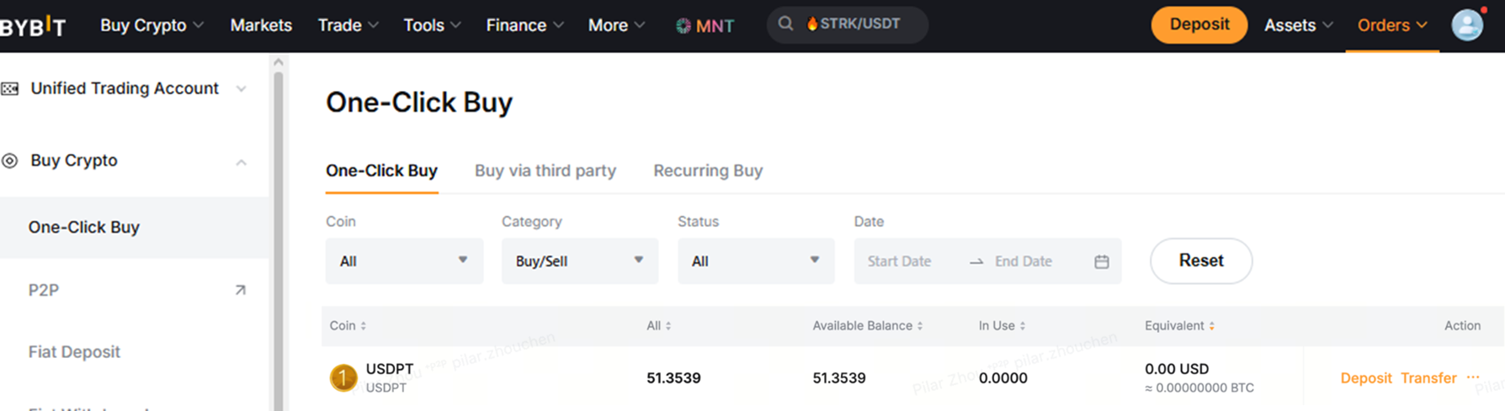Click the End Date field
This screenshot has width=1505, height=411.
tap(1024, 261)
